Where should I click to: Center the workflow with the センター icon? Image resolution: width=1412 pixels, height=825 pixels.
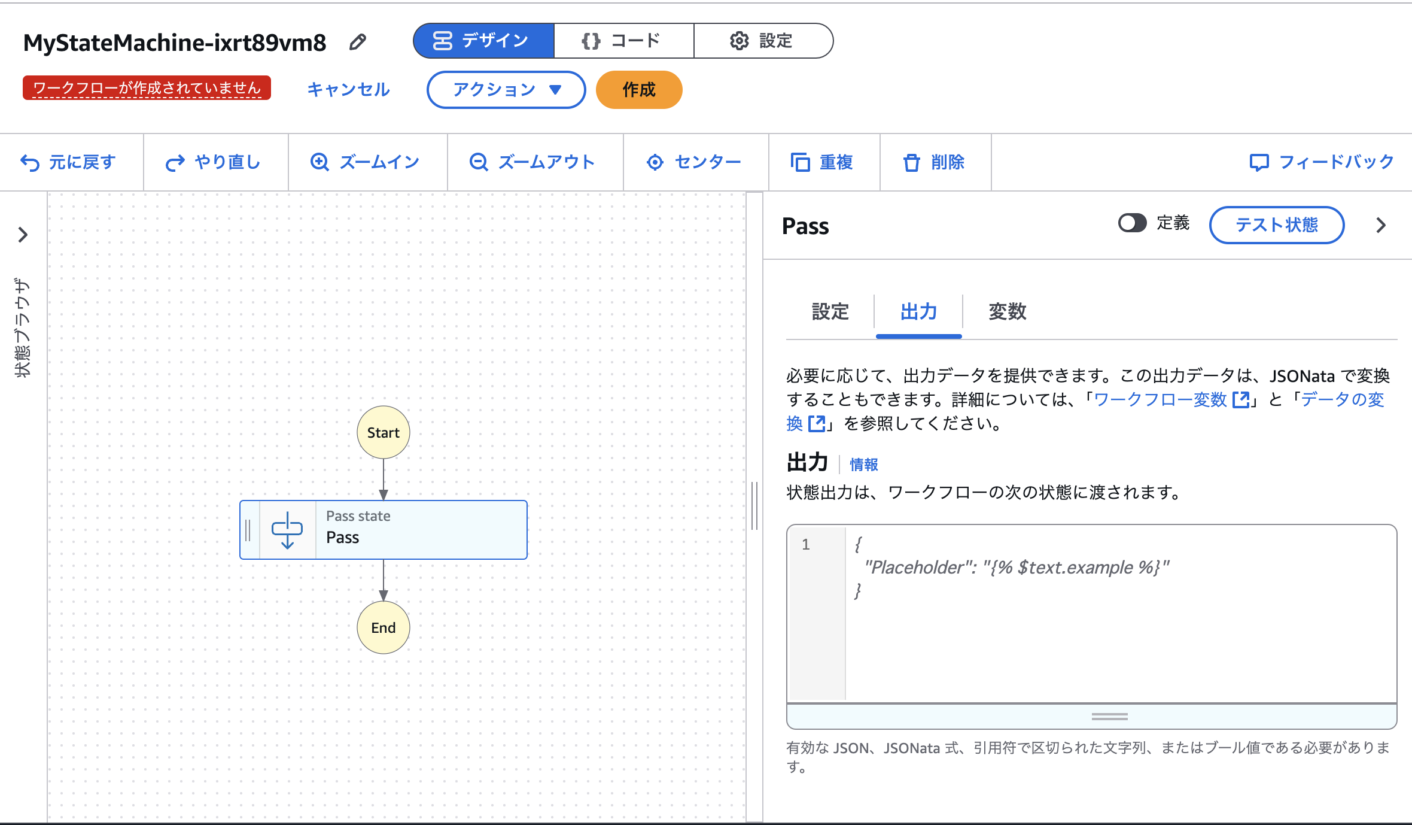tap(655, 162)
